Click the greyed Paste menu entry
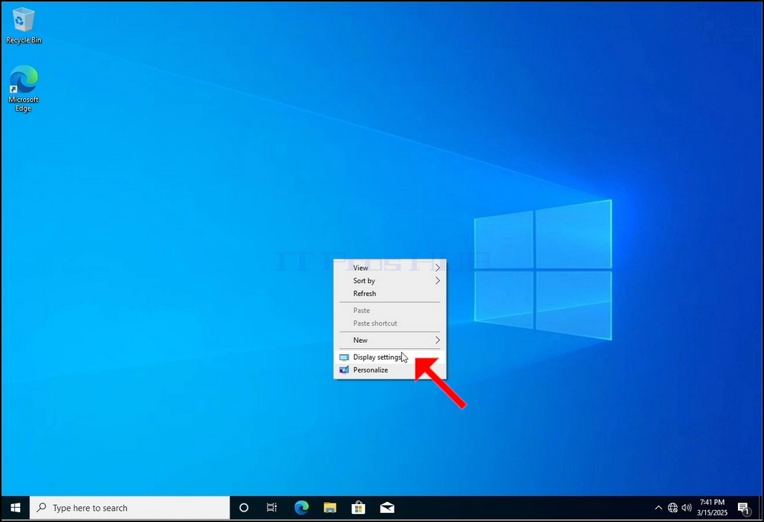Image resolution: width=764 pixels, height=522 pixels. (389, 311)
